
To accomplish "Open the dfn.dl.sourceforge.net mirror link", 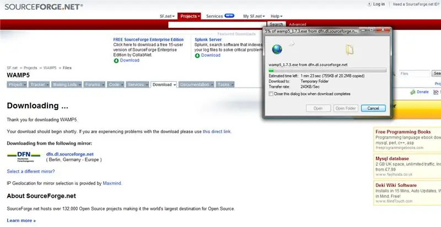I will click(70, 154).
